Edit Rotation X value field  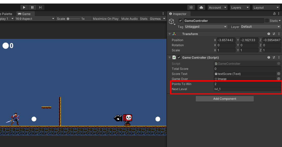226,45
